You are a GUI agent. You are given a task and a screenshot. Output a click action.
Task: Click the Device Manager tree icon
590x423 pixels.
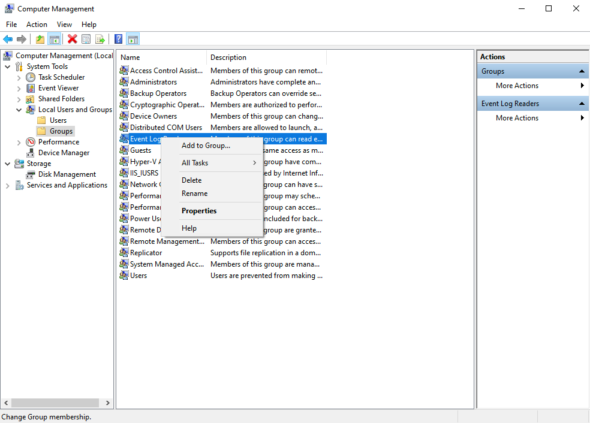[x=31, y=153]
